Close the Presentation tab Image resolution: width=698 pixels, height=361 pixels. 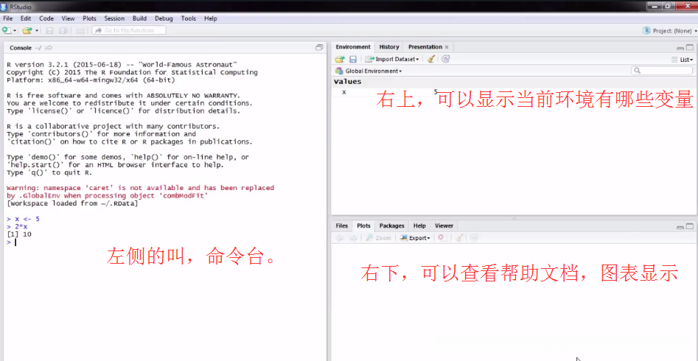click(x=447, y=46)
